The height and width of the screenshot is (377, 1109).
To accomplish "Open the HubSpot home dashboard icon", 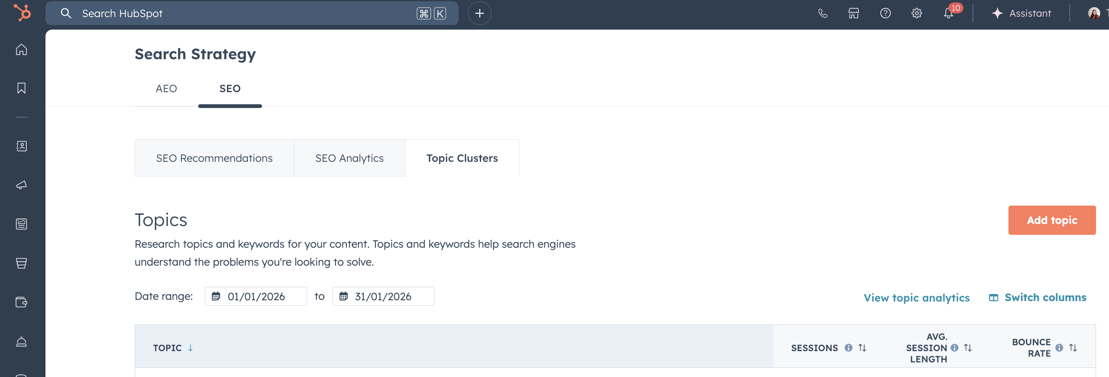I will click(21, 49).
